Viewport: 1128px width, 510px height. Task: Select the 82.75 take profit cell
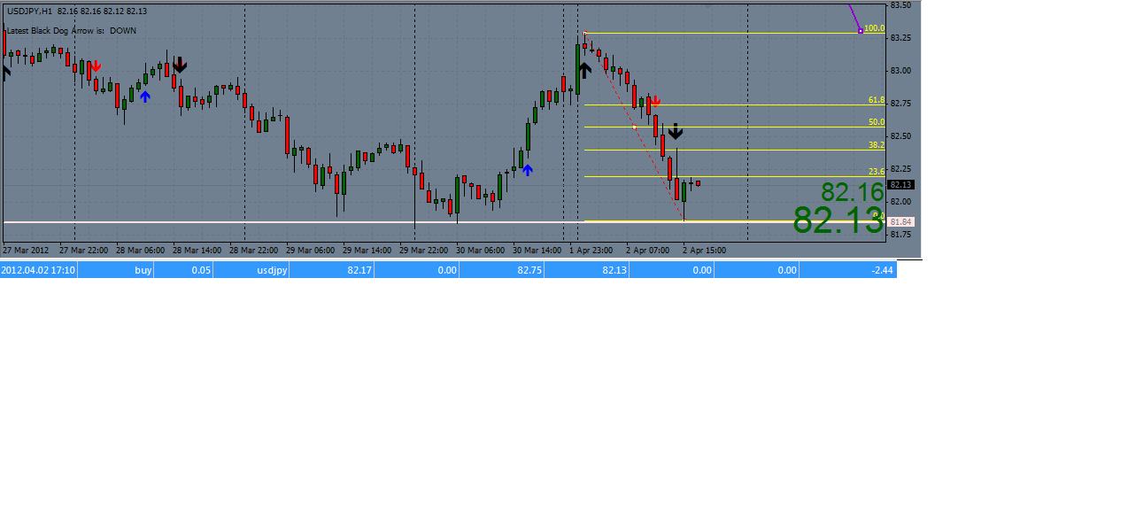501,270
